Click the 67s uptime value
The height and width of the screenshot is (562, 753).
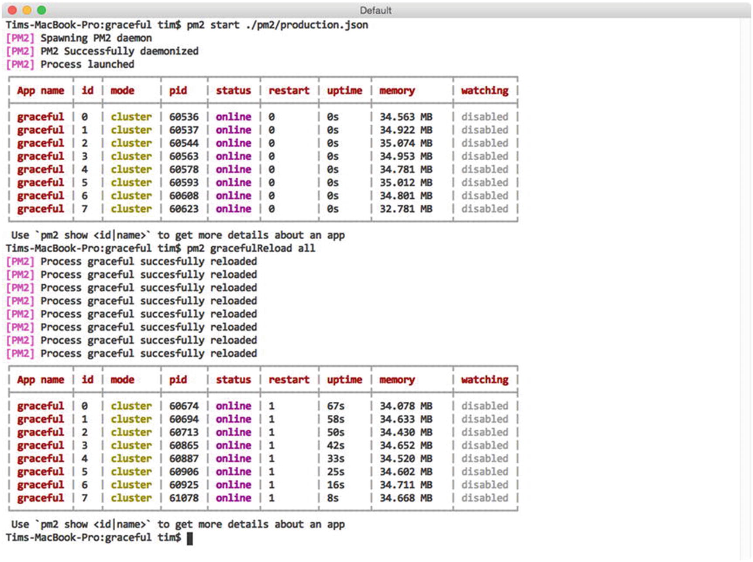click(x=335, y=406)
